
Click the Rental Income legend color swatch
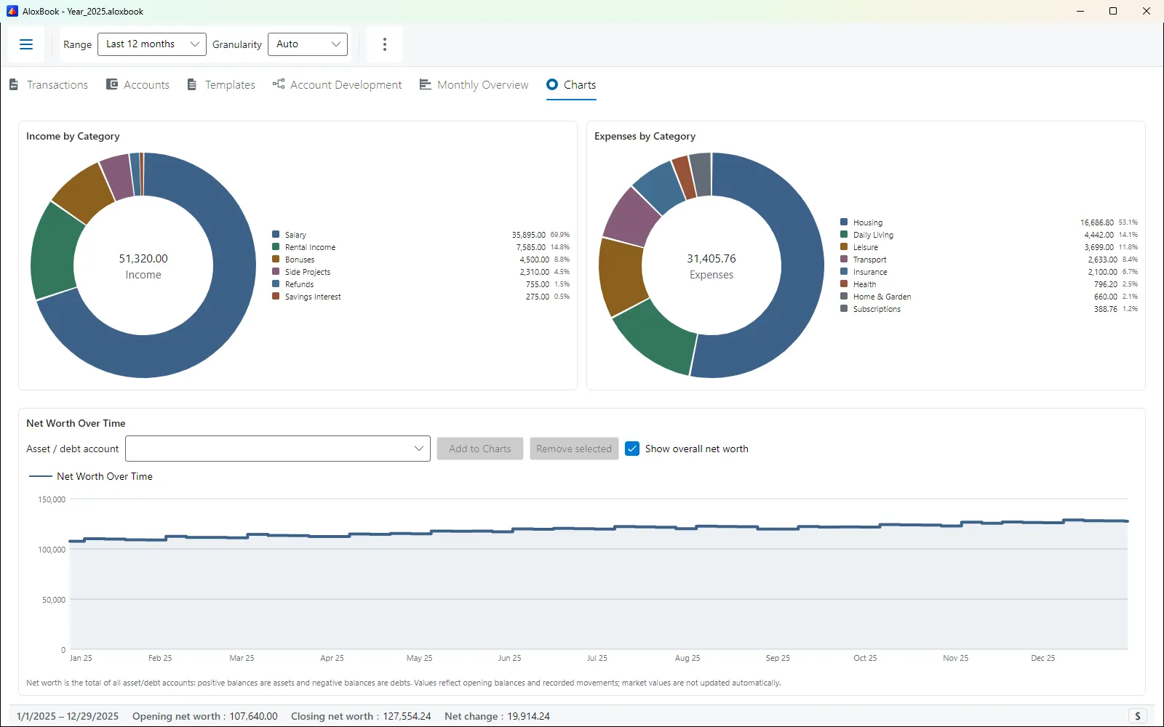coord(276,246)
